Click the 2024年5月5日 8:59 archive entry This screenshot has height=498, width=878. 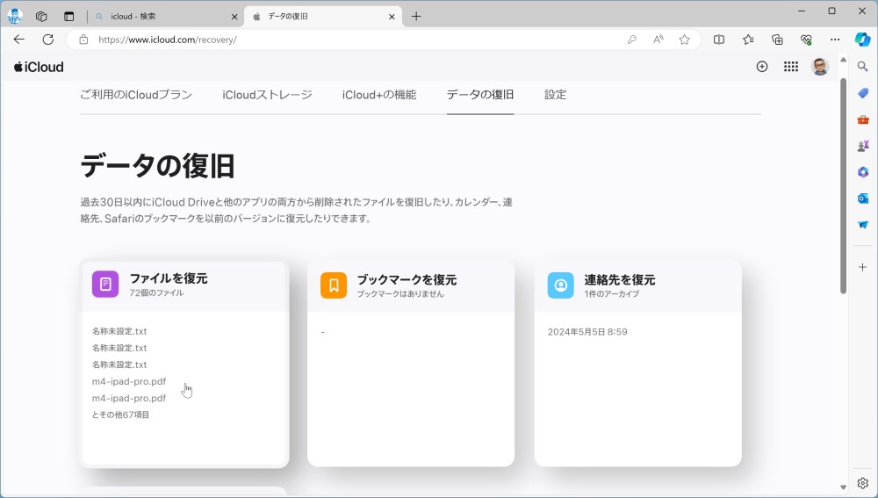coord(587,332)
